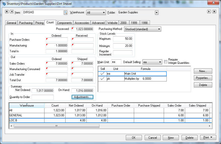221x144 pixels.
Task: Open Processed drill-down red flag
Action: (x=73, y=28)
